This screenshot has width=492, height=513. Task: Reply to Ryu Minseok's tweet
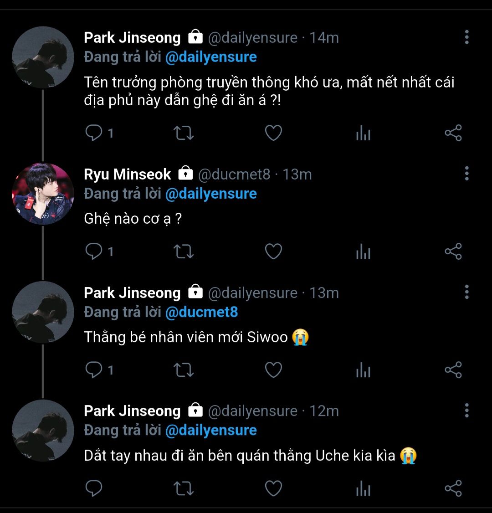(x=94, y=251)
